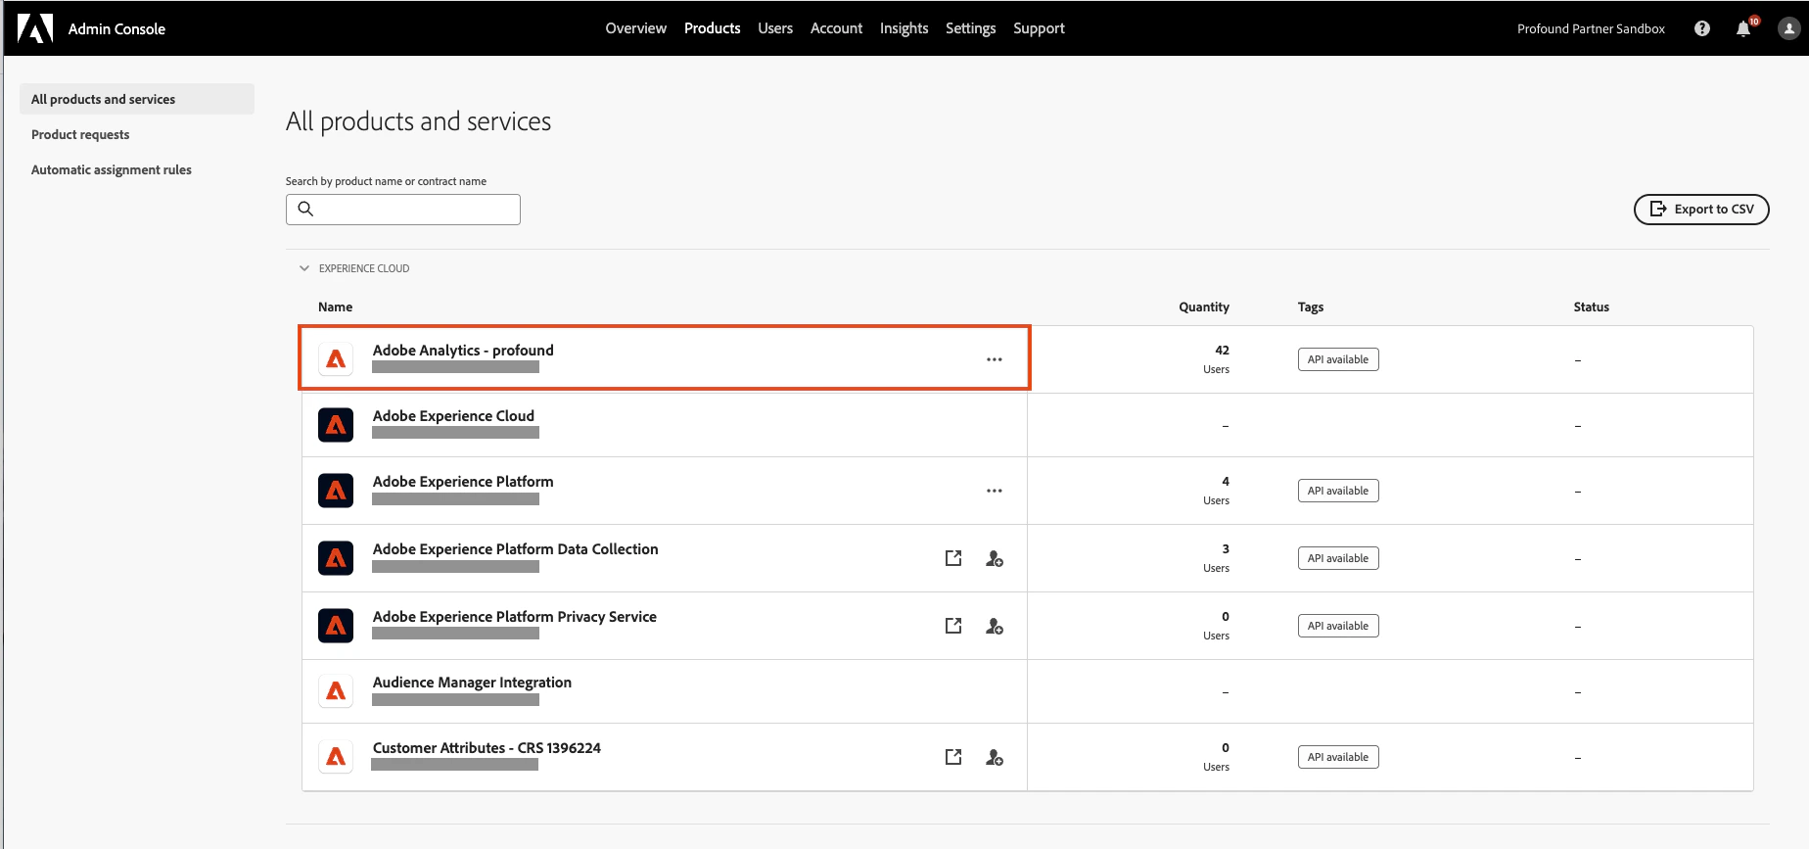Open the Overview tab
Viewport: 1809px width, 849px height.
point(635,28)
